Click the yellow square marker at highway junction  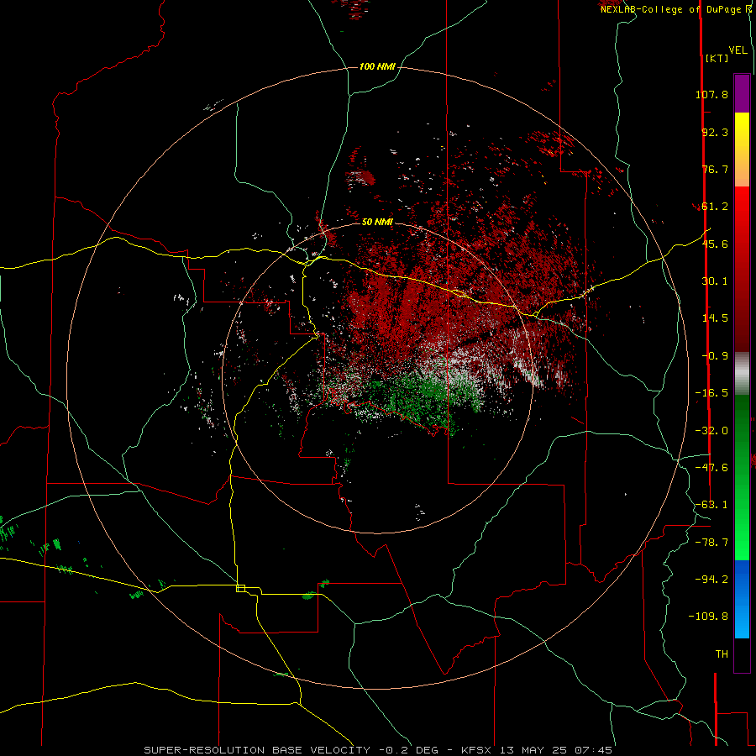click(240, 588)
